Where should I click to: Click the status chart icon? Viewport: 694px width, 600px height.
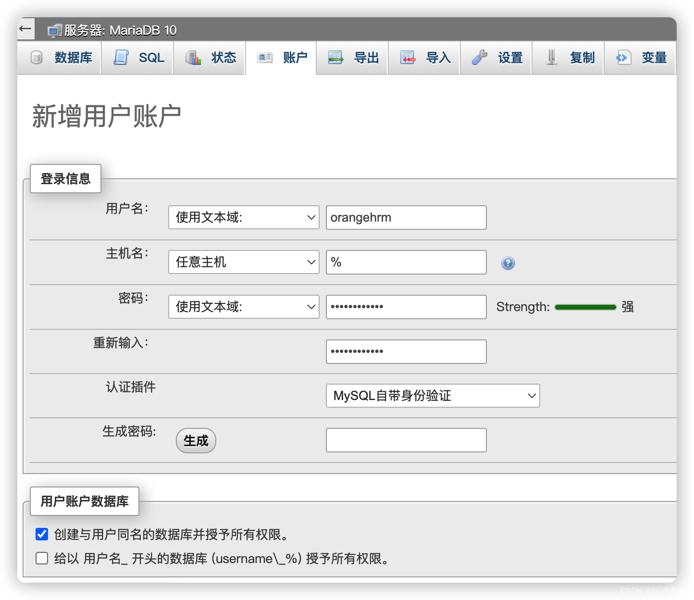[x=193, y=58]
